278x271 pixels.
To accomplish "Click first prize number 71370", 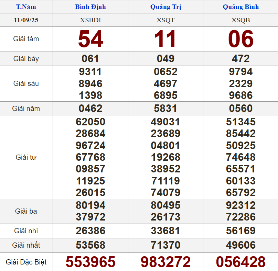I will [x=165, y=245].
